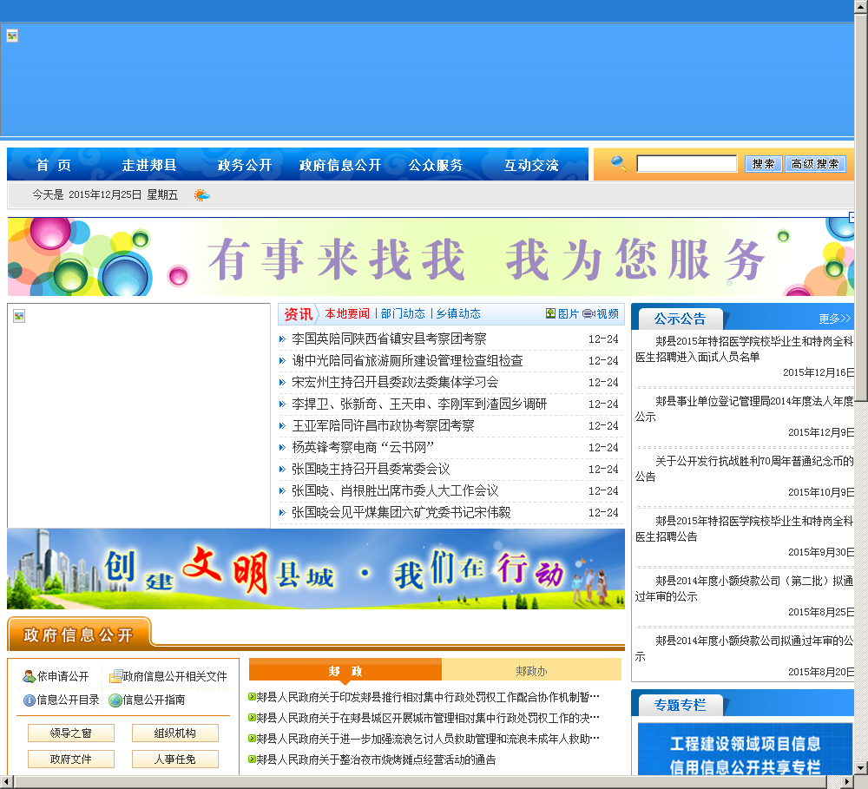Click the 有事来找我 我为您服务 banner
This screenshot has height=789, width=868.
(x=431, y=257)
